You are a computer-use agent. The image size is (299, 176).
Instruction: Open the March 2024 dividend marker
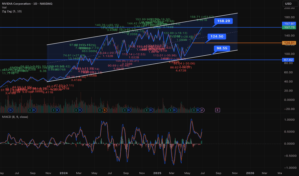coord(80,110)
